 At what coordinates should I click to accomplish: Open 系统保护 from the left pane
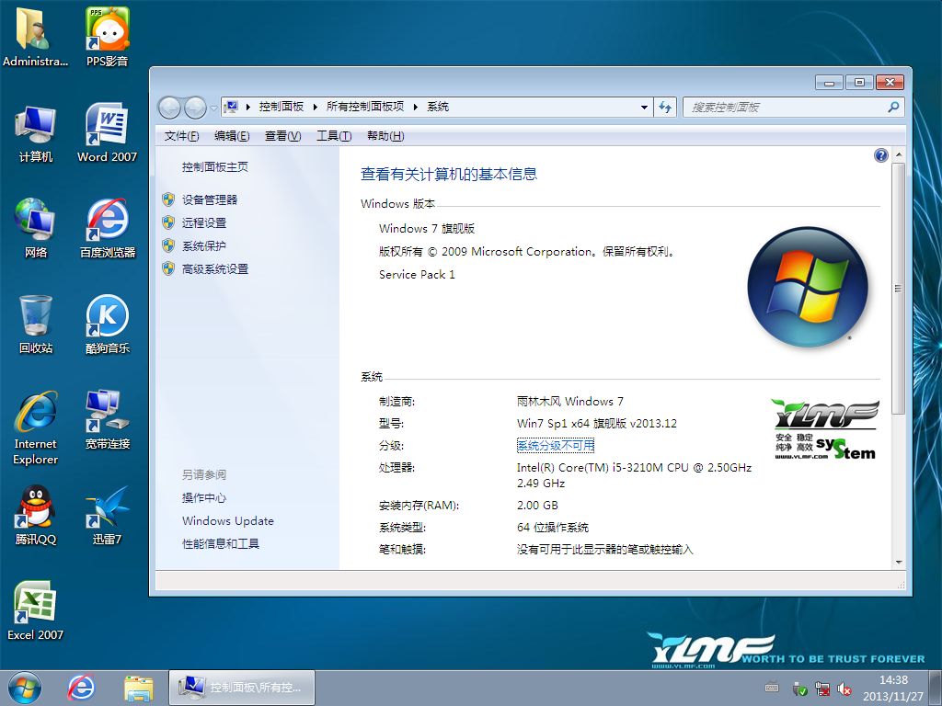[x=204, y=245]
